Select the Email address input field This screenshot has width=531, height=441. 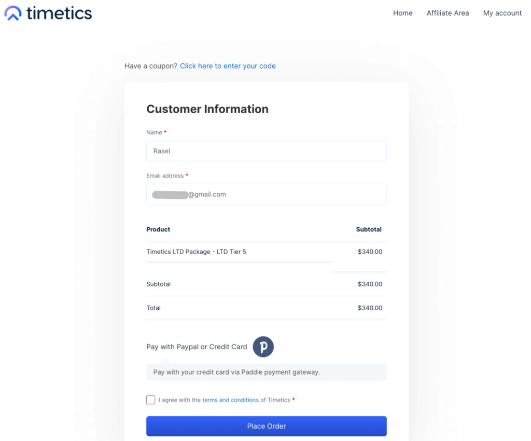point(266,194)
